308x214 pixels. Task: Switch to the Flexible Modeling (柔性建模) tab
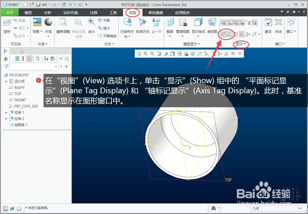tap(156, 13)
